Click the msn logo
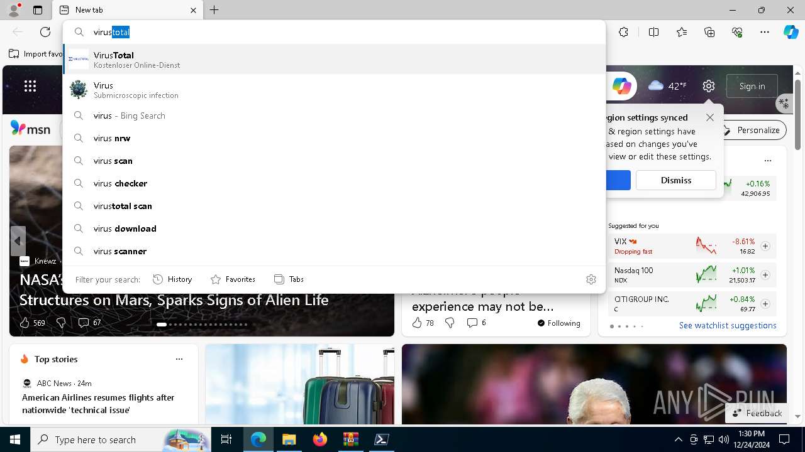This screenshot has width=805, height=452. tap(30, 129)
